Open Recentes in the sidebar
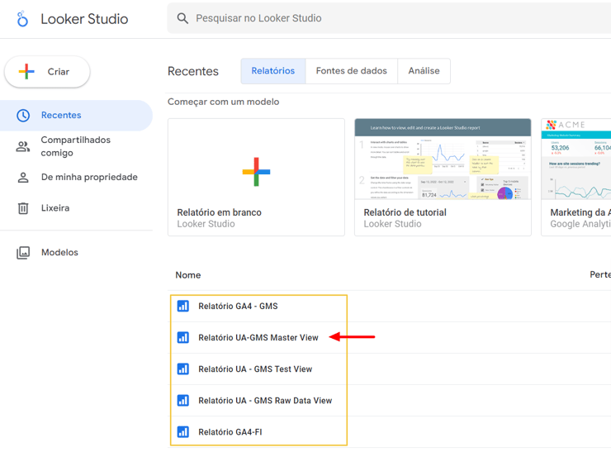 [76, 115]
